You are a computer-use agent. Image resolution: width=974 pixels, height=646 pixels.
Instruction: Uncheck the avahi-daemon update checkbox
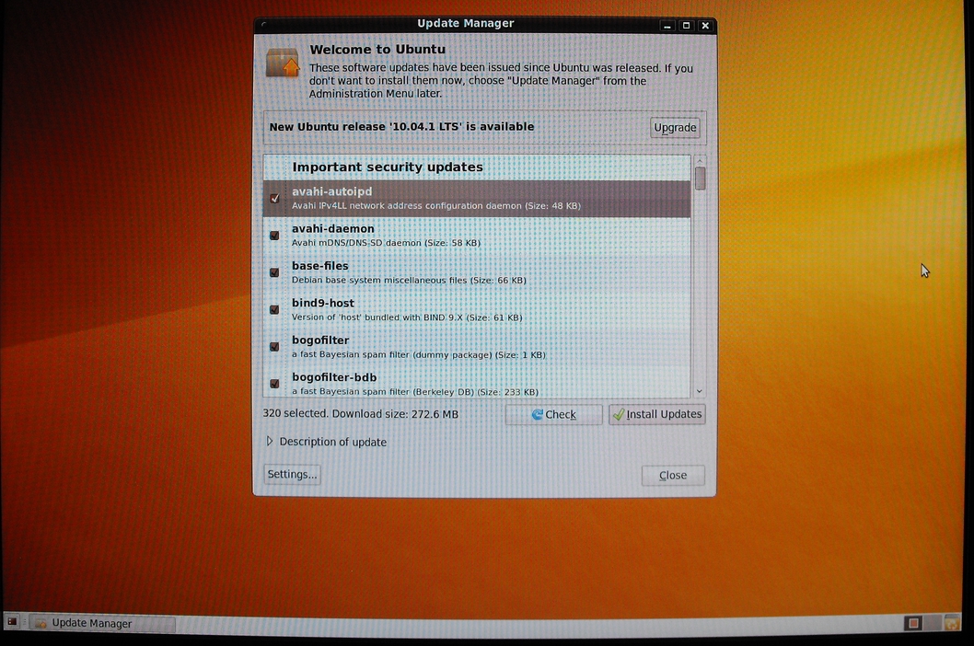[274, 236]
